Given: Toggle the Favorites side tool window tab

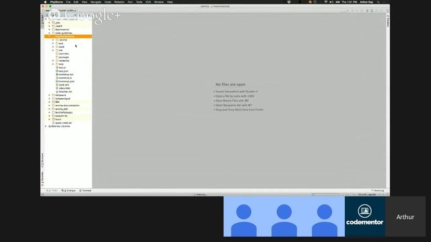Looking at the screenshot, I should [x=42, y=179].
